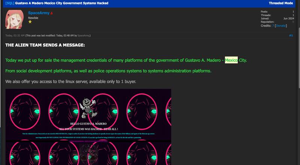
Task: Click SpaceArmy avatar image
Action: tap(15, 19)
